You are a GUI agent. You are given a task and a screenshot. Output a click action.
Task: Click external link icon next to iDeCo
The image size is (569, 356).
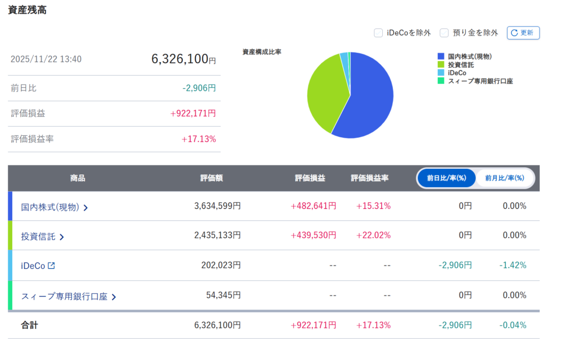coord(52,265)
